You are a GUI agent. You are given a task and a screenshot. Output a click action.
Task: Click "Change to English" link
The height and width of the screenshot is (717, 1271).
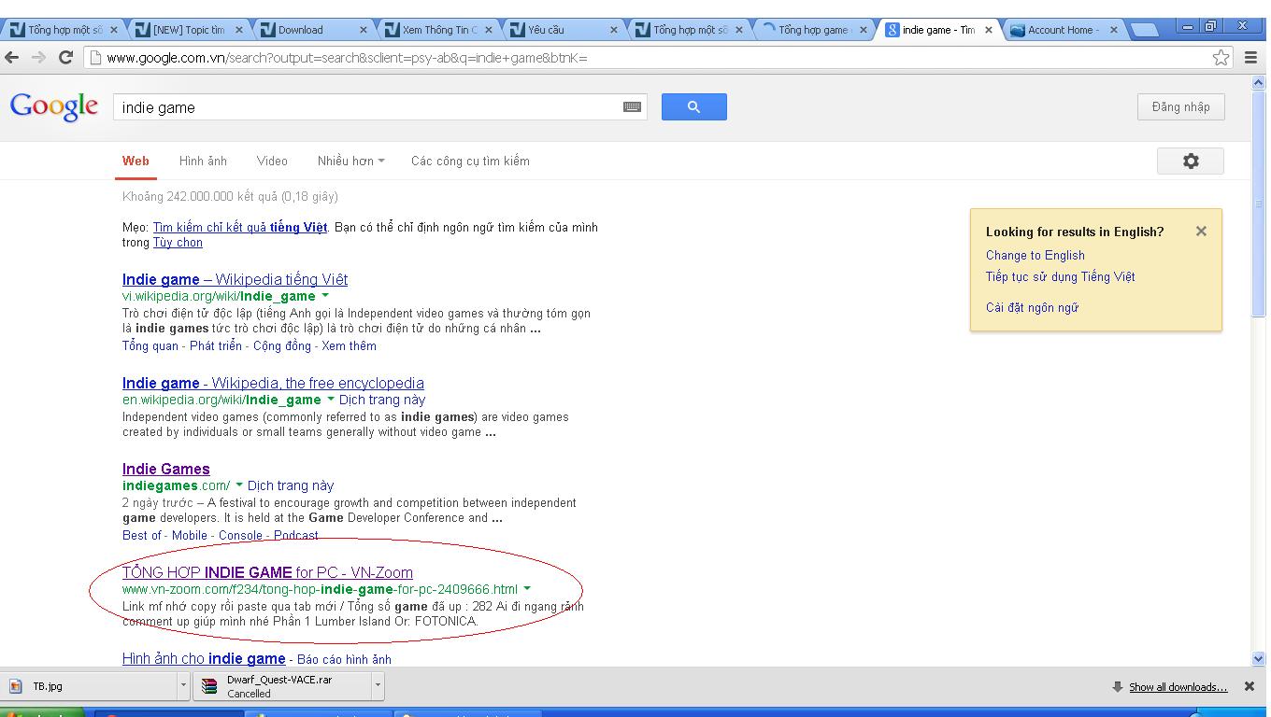pyautogui.click(x=1035, y=255)
